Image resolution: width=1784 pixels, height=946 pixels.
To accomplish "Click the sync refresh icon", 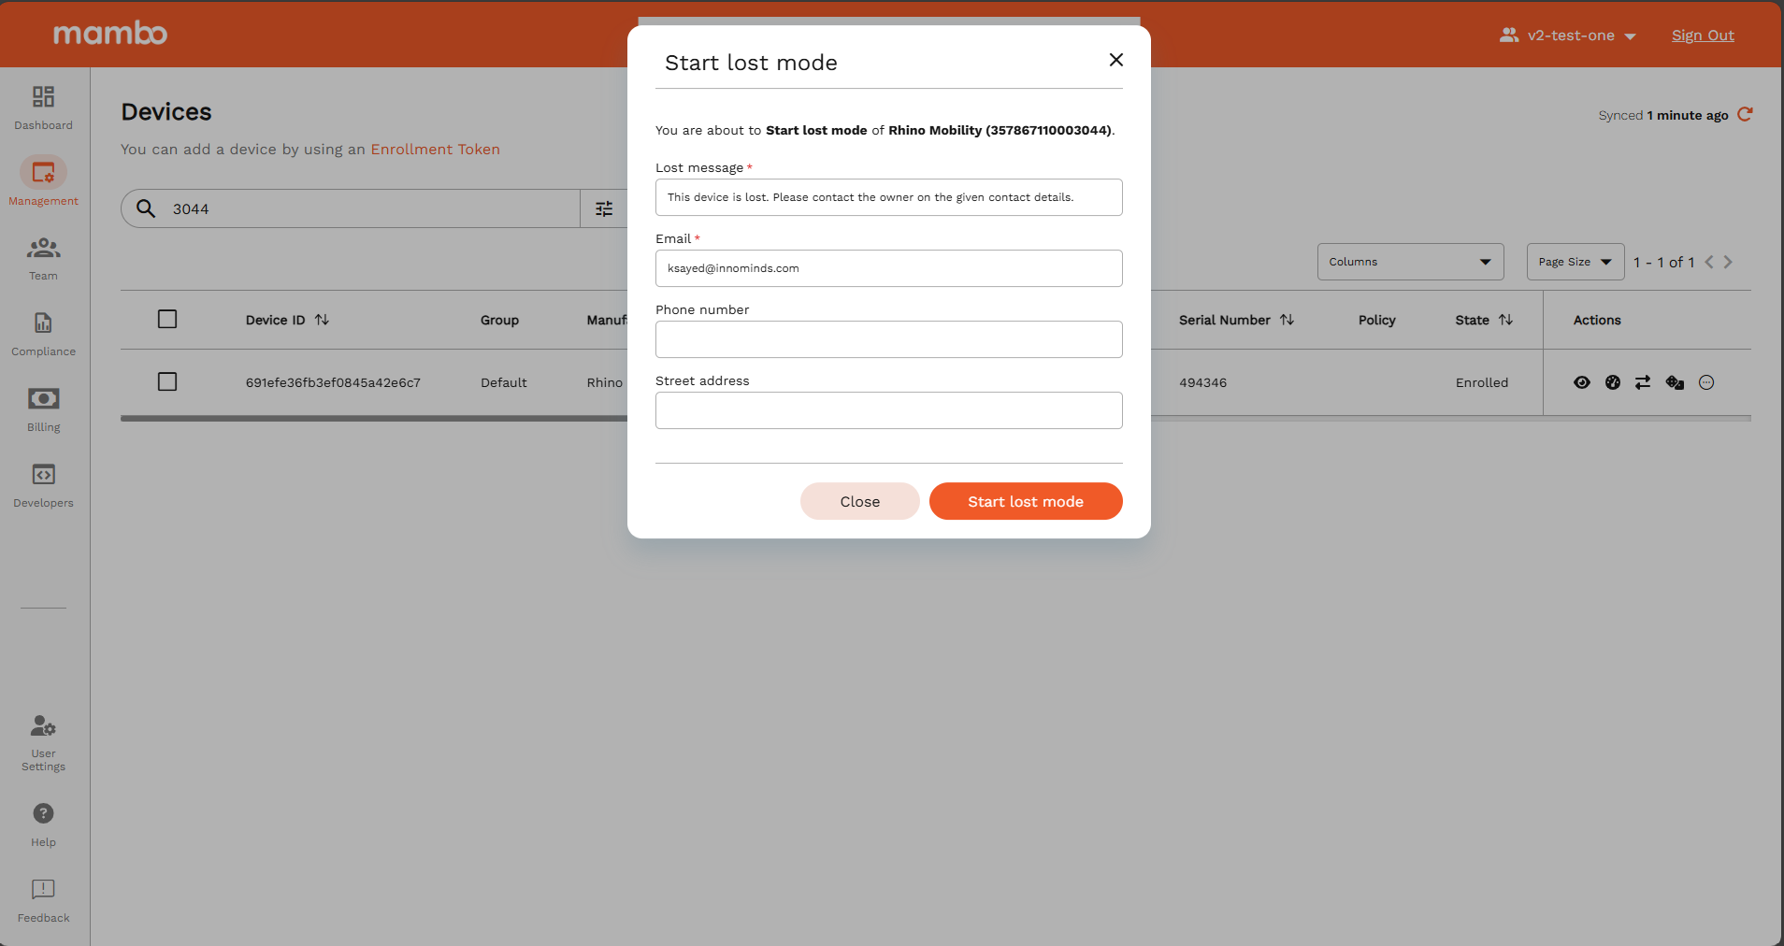I will point(1745,115).
